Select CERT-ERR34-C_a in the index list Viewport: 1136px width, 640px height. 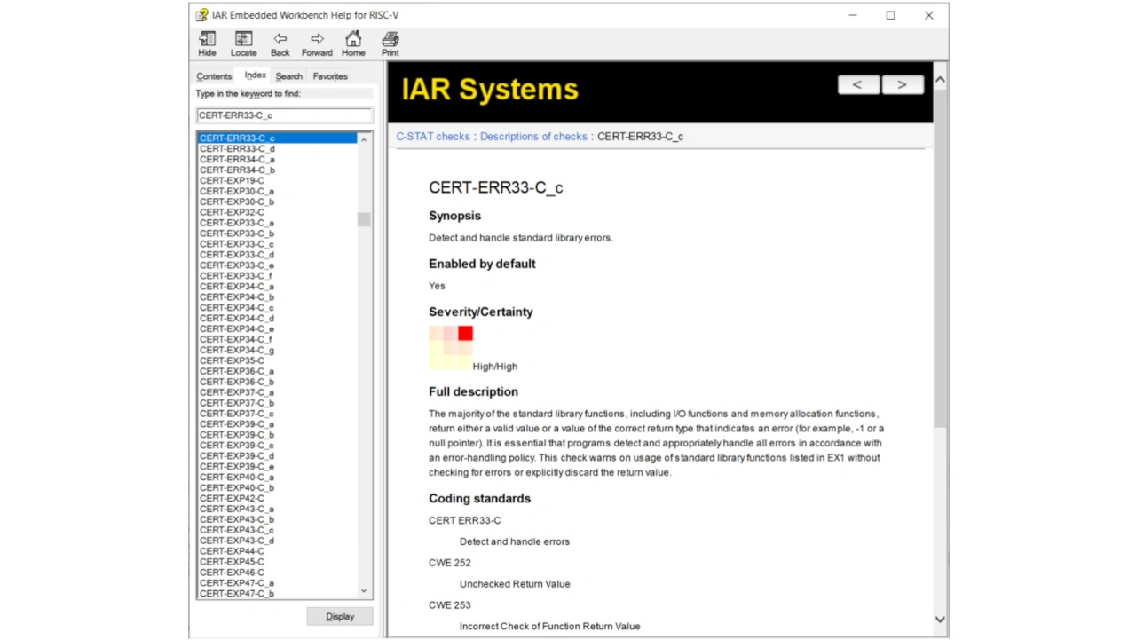[237, 160]
